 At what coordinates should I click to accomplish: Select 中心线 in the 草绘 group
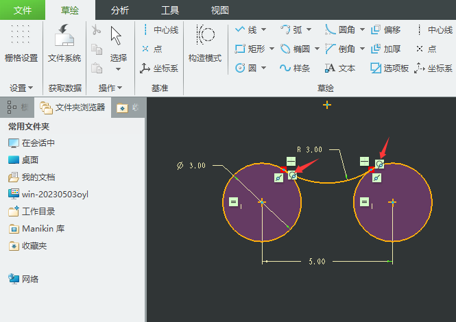pos(434,29)
